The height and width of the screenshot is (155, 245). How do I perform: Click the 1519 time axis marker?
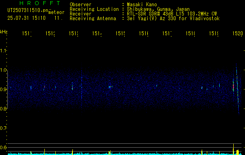214,33
